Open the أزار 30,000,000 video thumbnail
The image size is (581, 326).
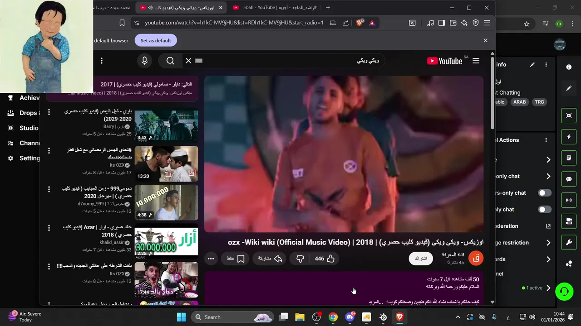(x=166, y=241)
